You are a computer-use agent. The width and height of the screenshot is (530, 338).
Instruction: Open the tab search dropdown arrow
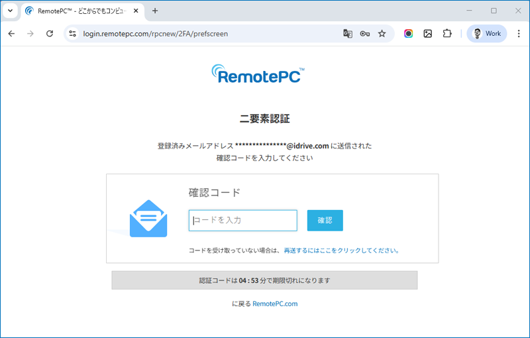(x=10, y=11)
